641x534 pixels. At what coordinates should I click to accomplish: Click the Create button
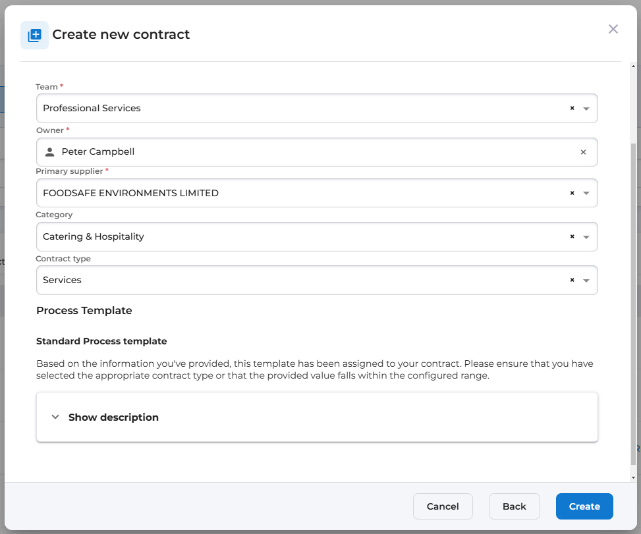pos(584,506)
